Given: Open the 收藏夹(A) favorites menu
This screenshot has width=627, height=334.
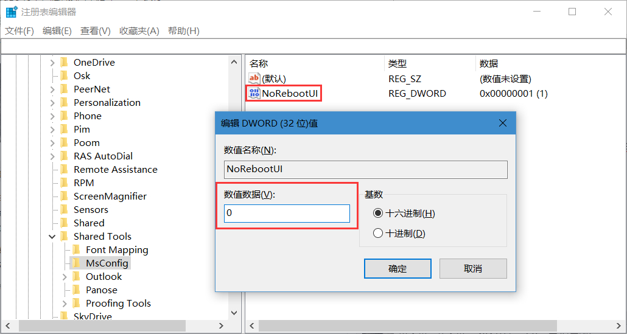Looking at the screenshot, I should point(139,30).
